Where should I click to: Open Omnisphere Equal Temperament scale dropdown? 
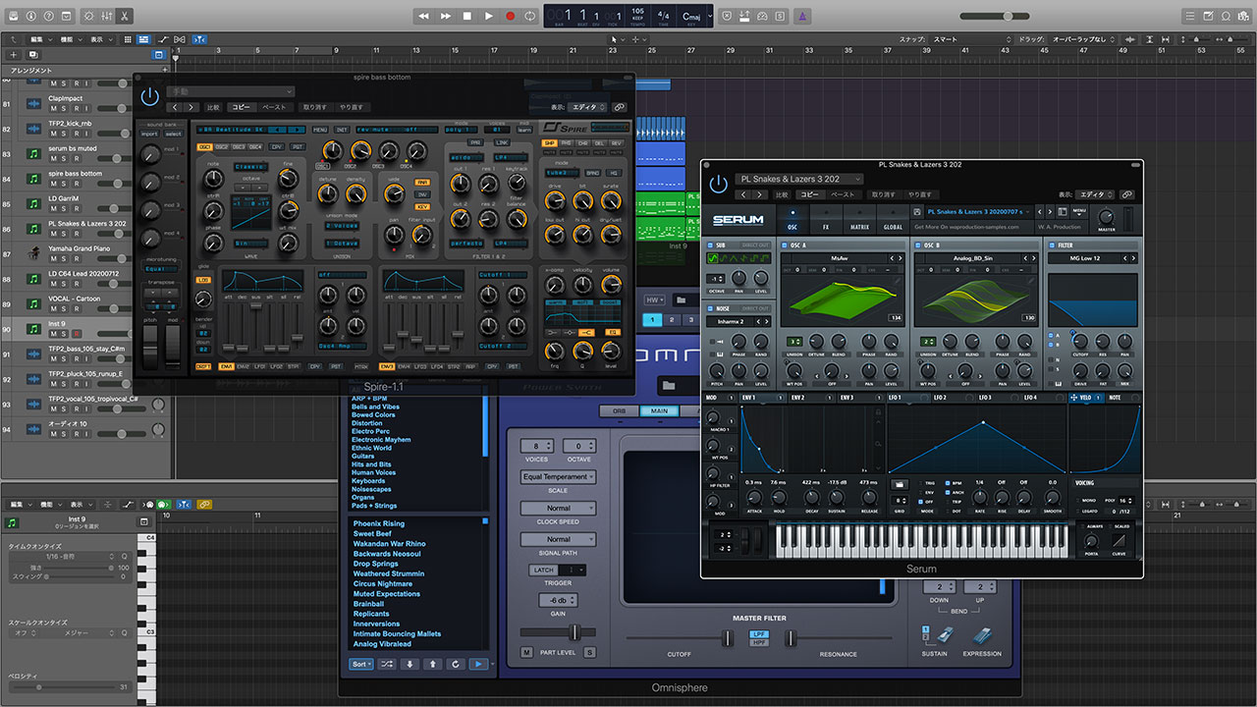(x=558, y=476)
